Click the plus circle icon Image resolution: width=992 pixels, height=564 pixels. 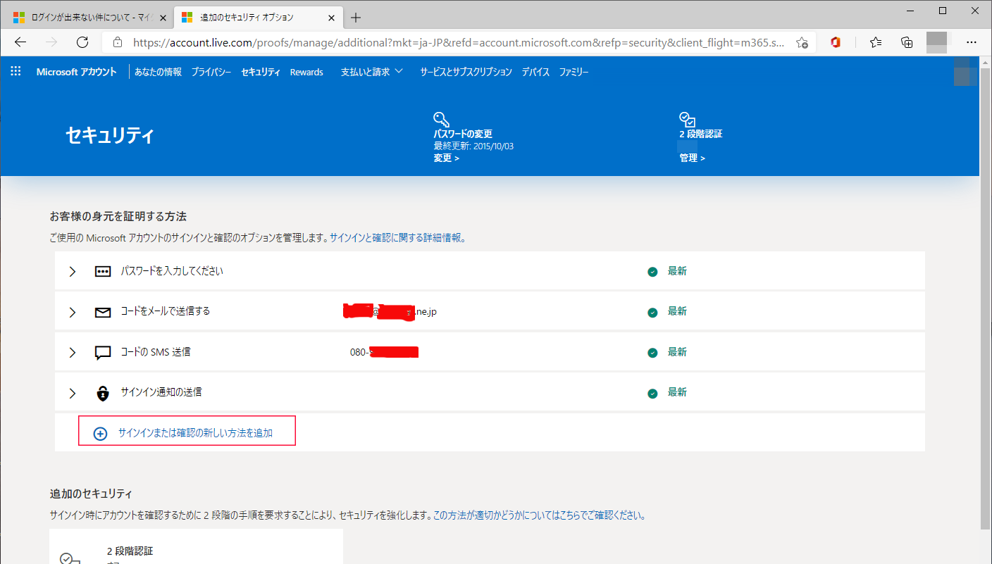coord(100,434)
